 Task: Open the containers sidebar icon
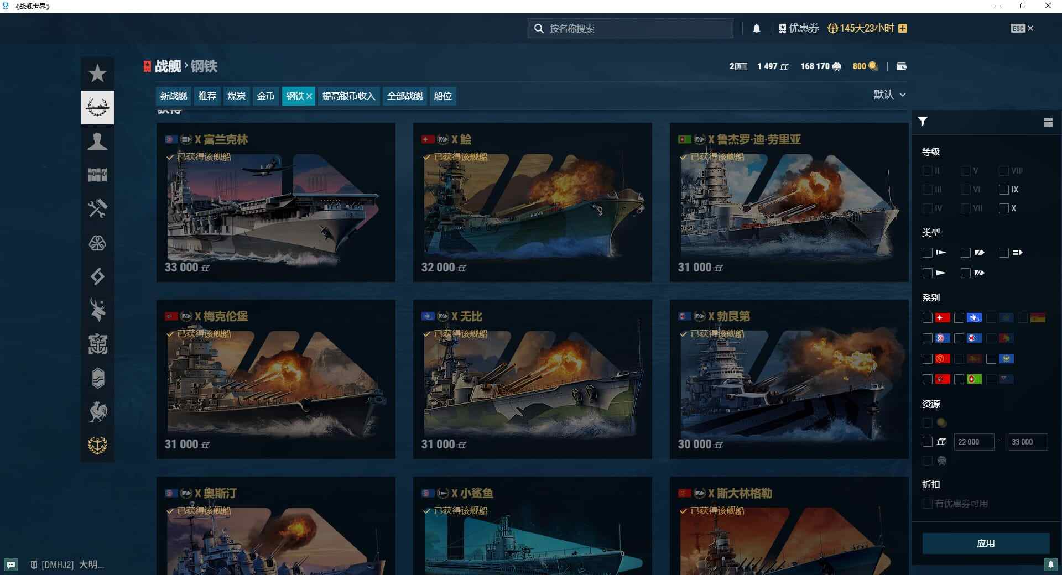click(97, 175)
